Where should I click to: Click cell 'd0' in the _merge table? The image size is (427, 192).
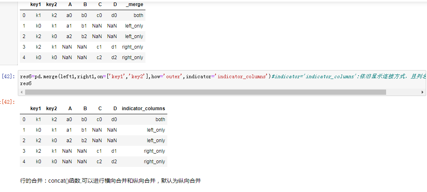(x=114, y=15)
